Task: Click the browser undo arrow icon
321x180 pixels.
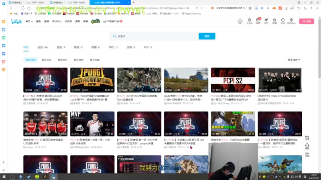Action: point(299,8)
